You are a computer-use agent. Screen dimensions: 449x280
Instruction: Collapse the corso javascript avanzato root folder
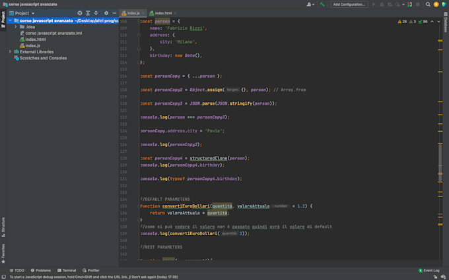pyautogui.click(x=10, y=20)
